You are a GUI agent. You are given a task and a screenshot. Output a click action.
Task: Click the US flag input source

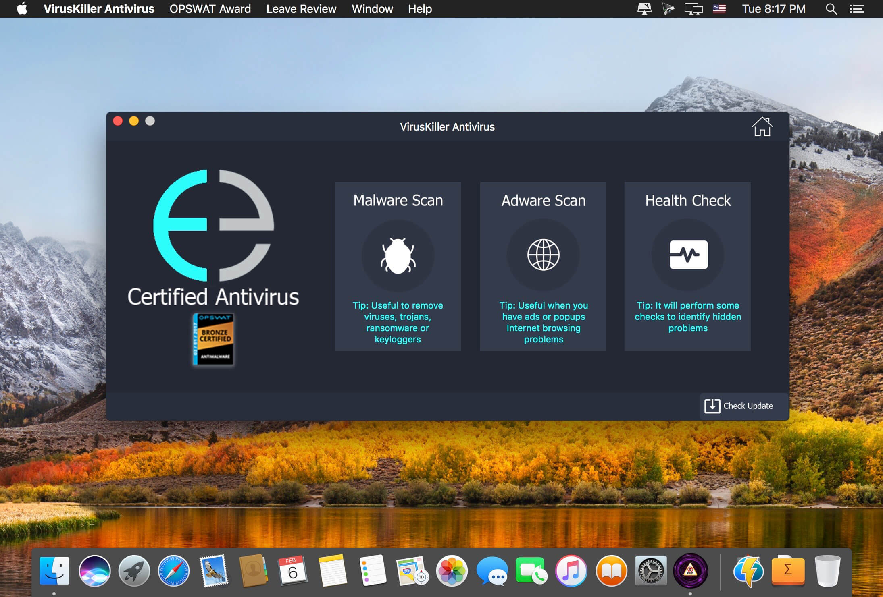click(719, 9)
